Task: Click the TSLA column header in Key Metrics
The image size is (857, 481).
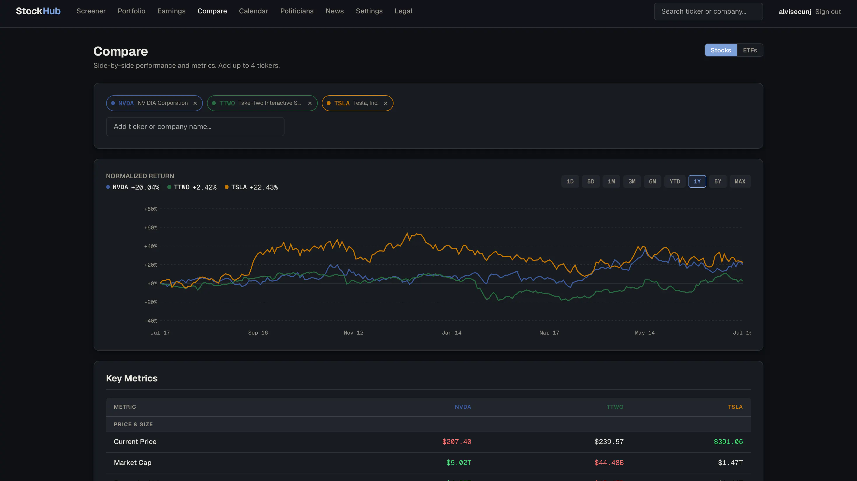Action: [x=735, y=407]
